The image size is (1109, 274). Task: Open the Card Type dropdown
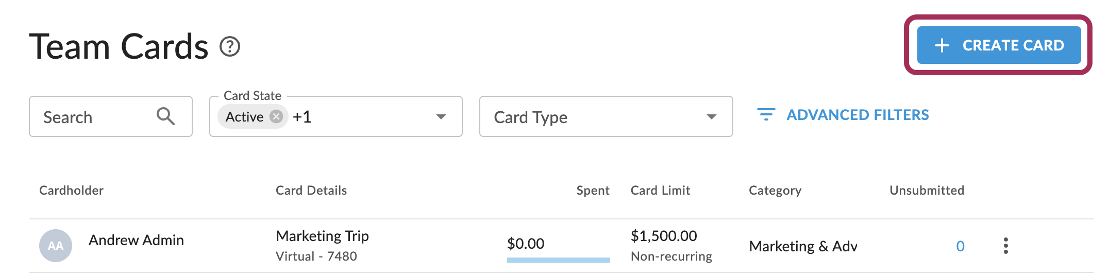[606, 117]
